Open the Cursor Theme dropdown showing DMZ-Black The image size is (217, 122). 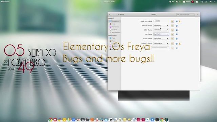point(161,38)
